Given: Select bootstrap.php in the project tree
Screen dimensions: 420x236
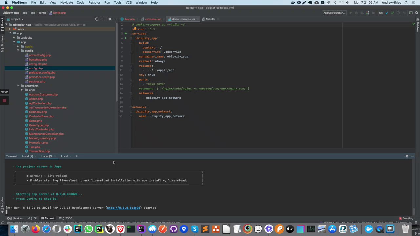Looking at the screenshot, I should pyautogui.click(x=38, y=60).
